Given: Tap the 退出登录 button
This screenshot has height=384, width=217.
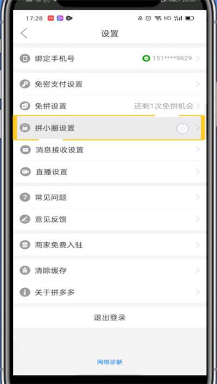Looking at the screenshot, I should [110, 318].
